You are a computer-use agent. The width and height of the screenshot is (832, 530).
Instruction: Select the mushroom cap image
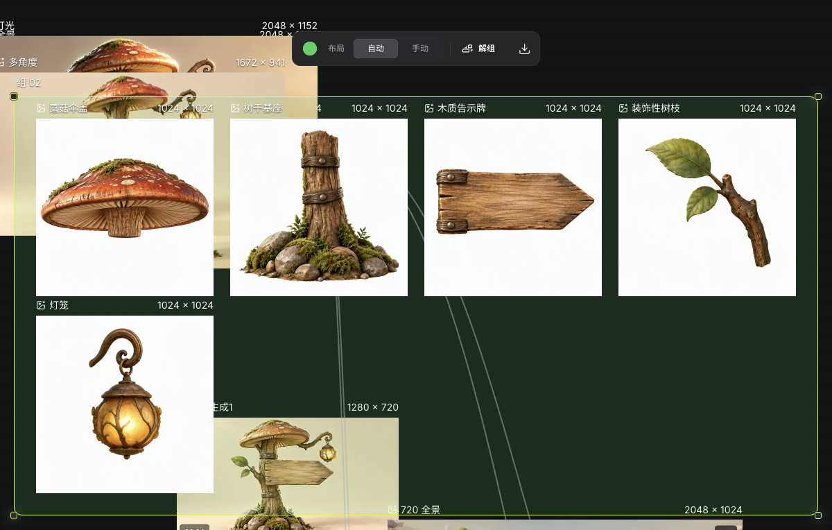[125, 207]
